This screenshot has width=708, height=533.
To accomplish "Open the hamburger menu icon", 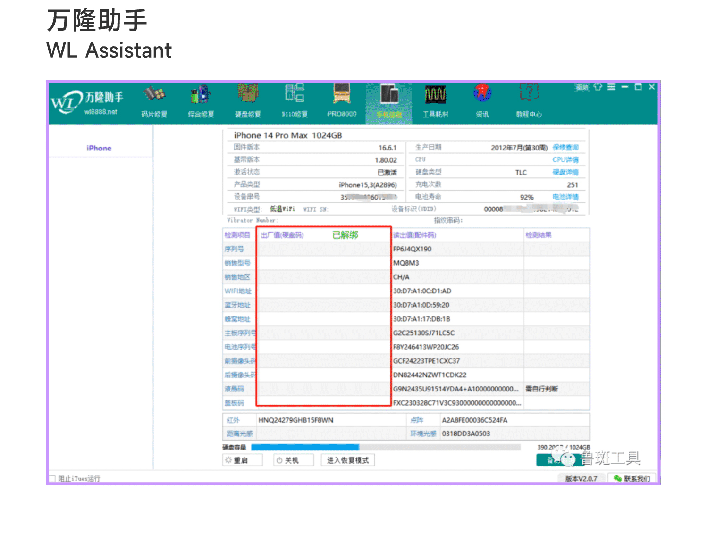I will (611, 87).
